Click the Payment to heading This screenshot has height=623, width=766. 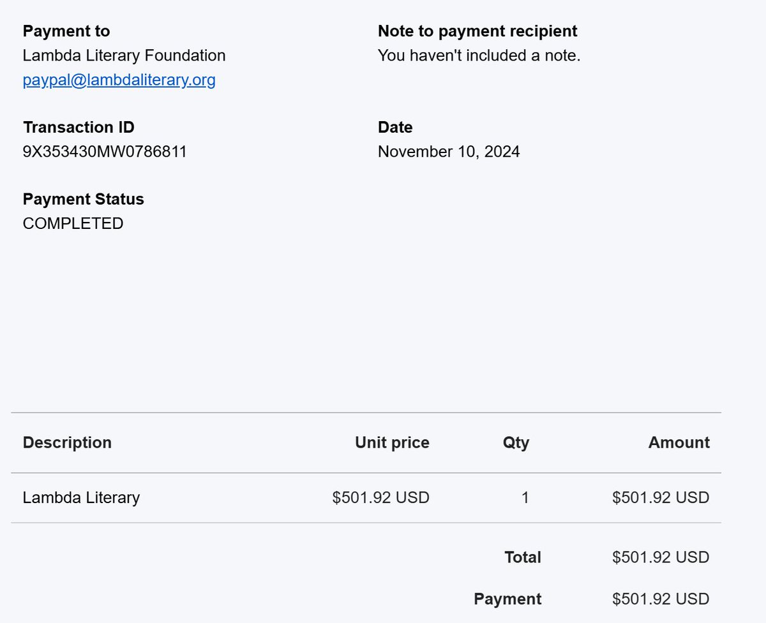coord(66,31)
